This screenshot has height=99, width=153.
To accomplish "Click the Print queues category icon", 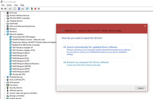I will [8, 82].
